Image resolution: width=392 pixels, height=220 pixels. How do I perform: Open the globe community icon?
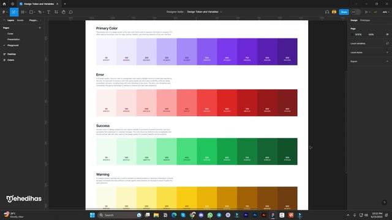pyautogui.click(x=12, y=4)
